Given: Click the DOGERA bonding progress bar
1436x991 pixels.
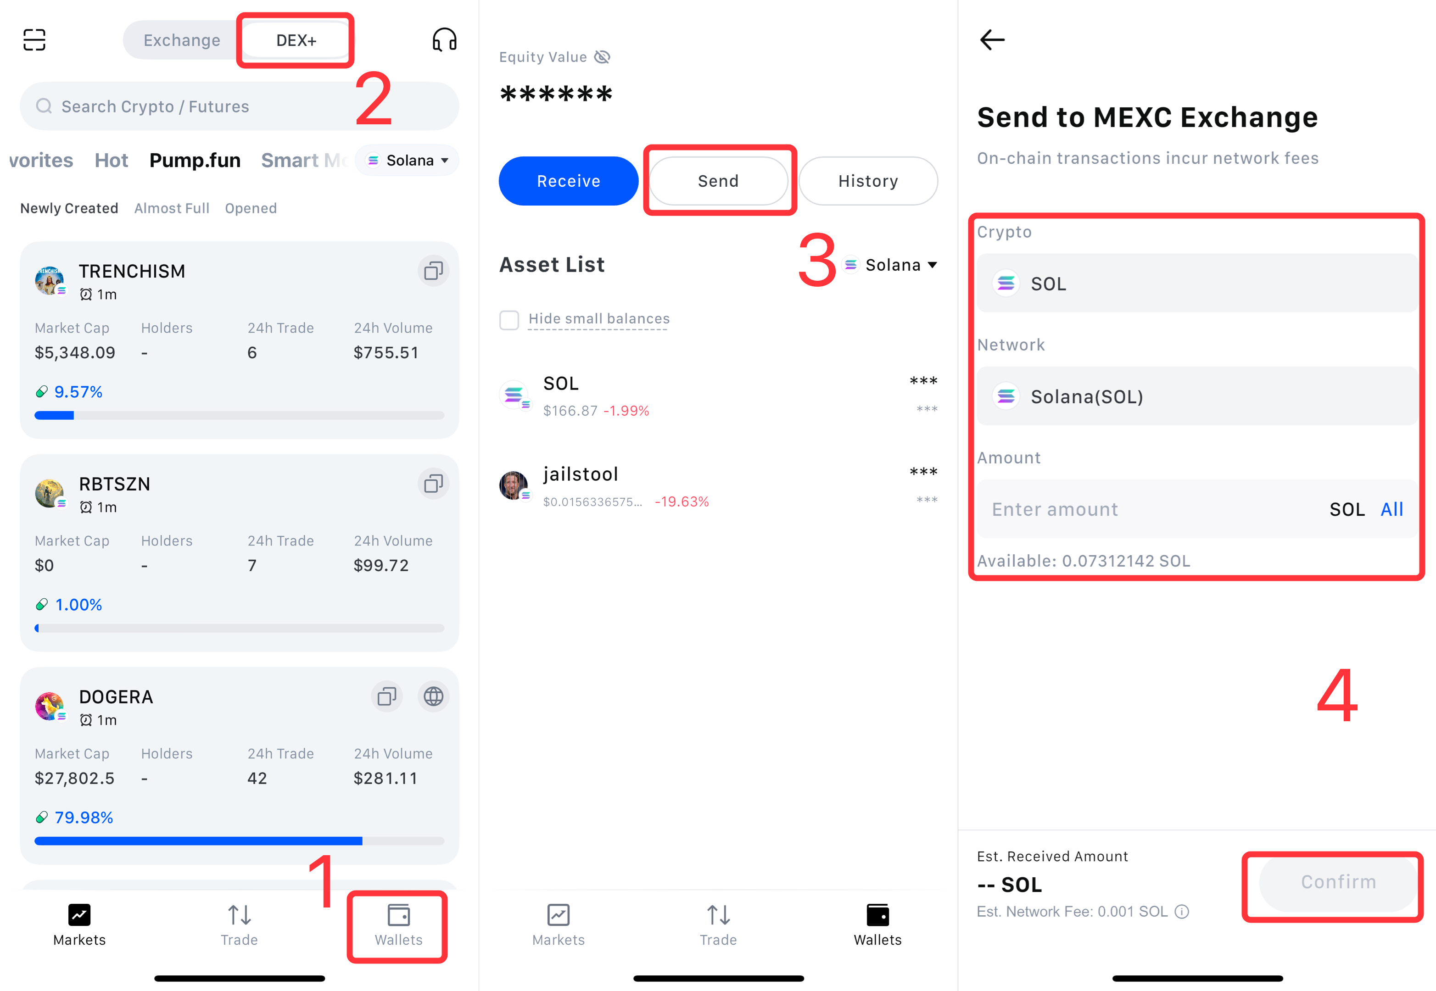Looking at the screenshot, I should click(239, 841).
